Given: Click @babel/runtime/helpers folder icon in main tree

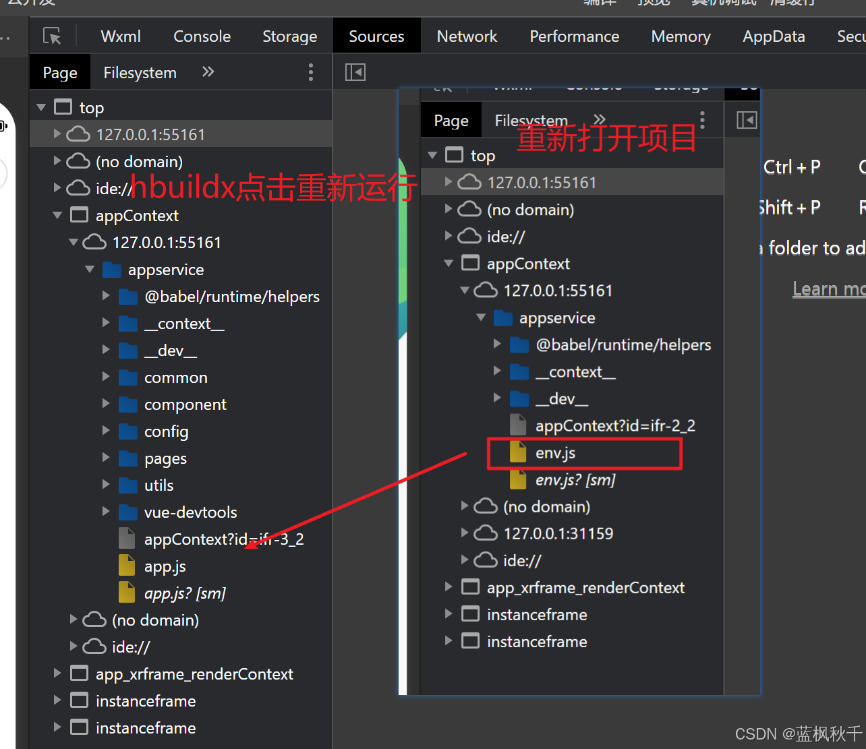Looking at the screenshot, I should pyautogui.click(x=127, y=297).
